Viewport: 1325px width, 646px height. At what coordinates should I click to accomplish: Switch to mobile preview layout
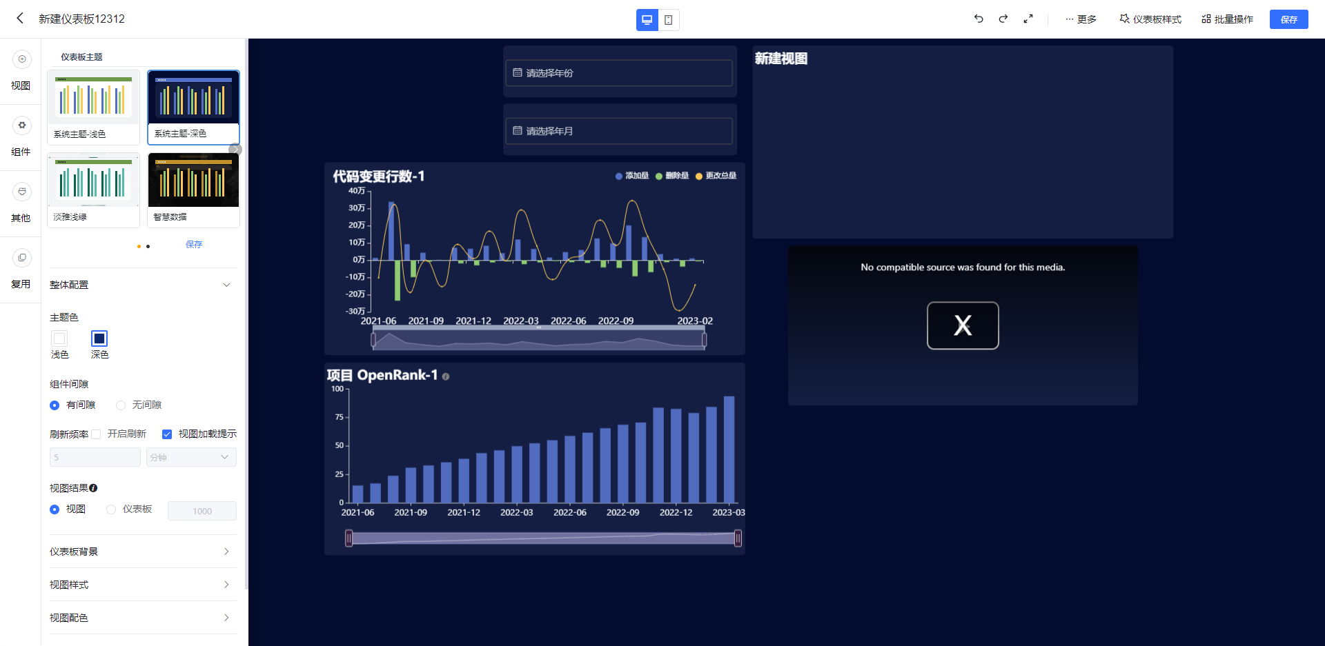(x=669, y=20)
